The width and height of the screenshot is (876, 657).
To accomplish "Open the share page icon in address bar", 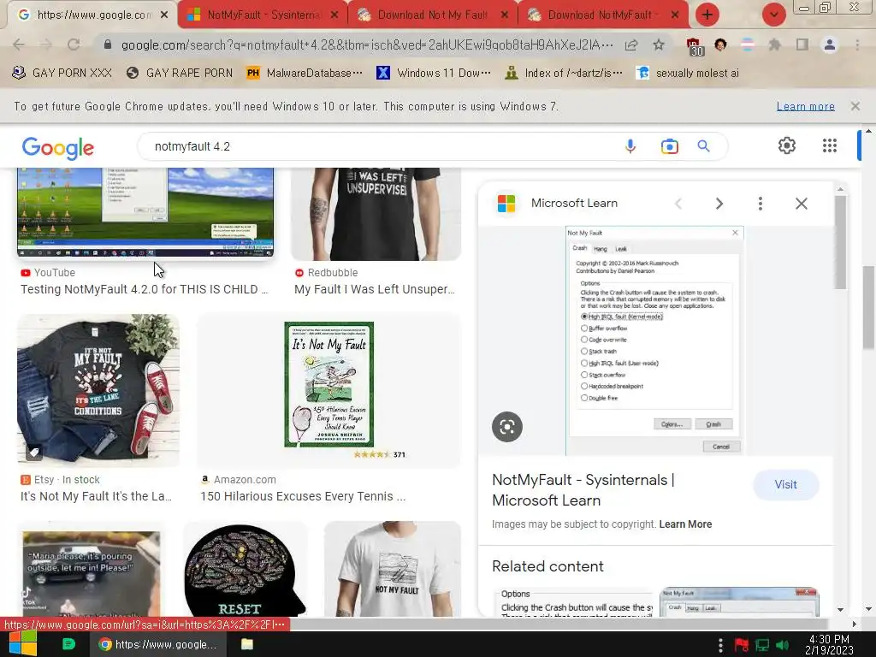I will click(x=631, y=44).
